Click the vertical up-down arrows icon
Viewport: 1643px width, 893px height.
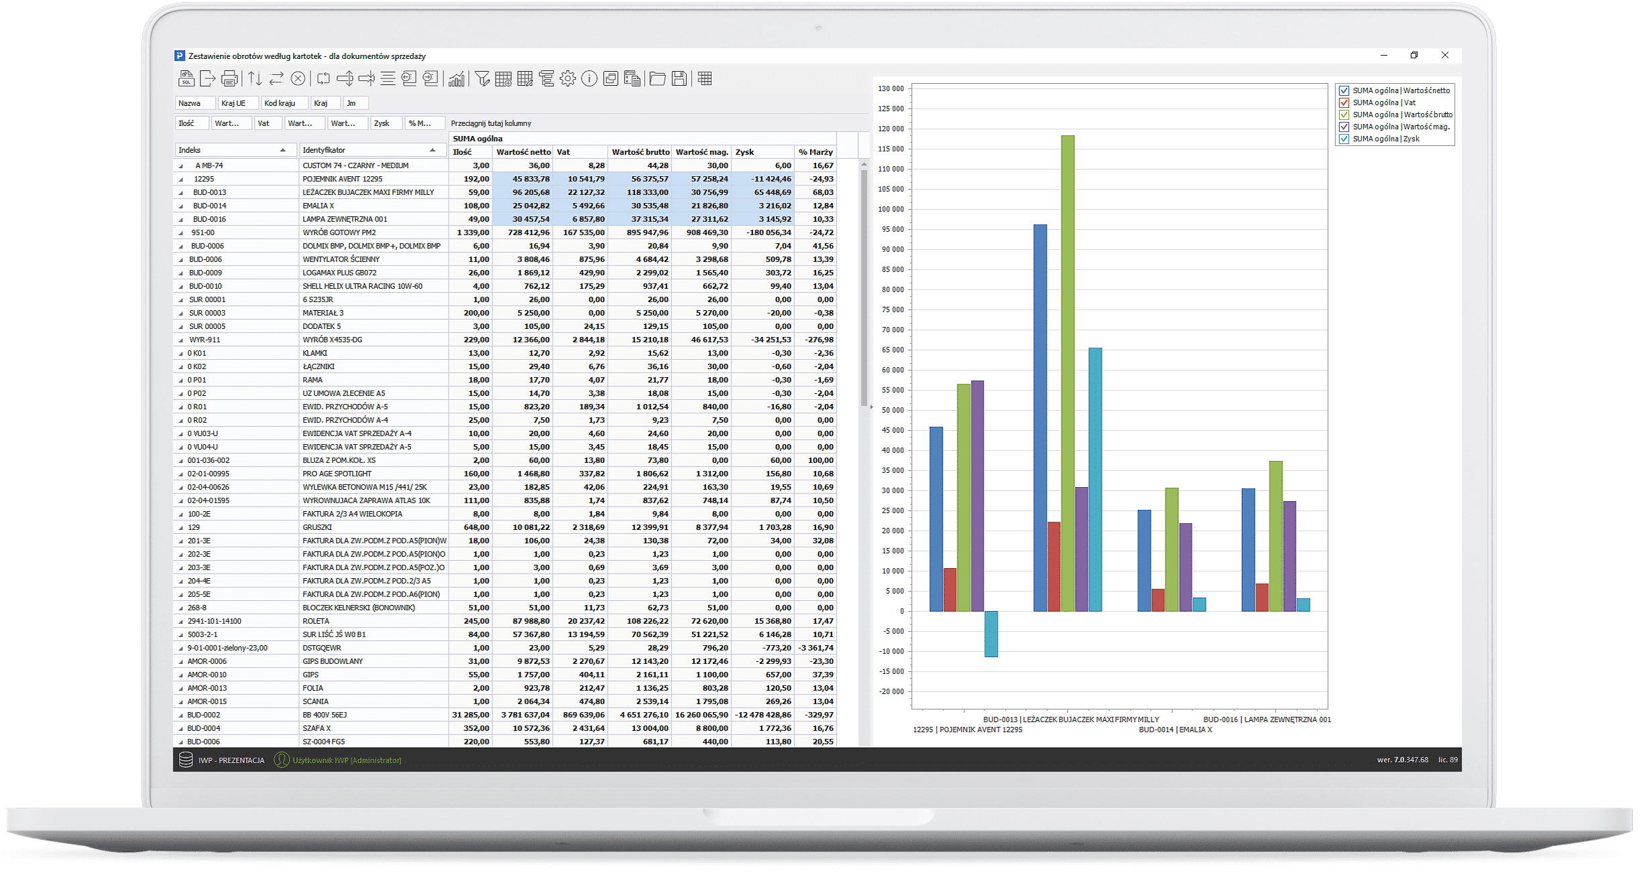click(255, 79)
